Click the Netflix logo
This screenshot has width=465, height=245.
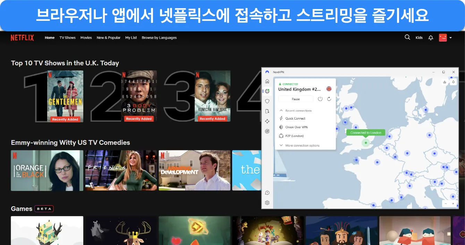pyautogui.click(x=22, y=38)
